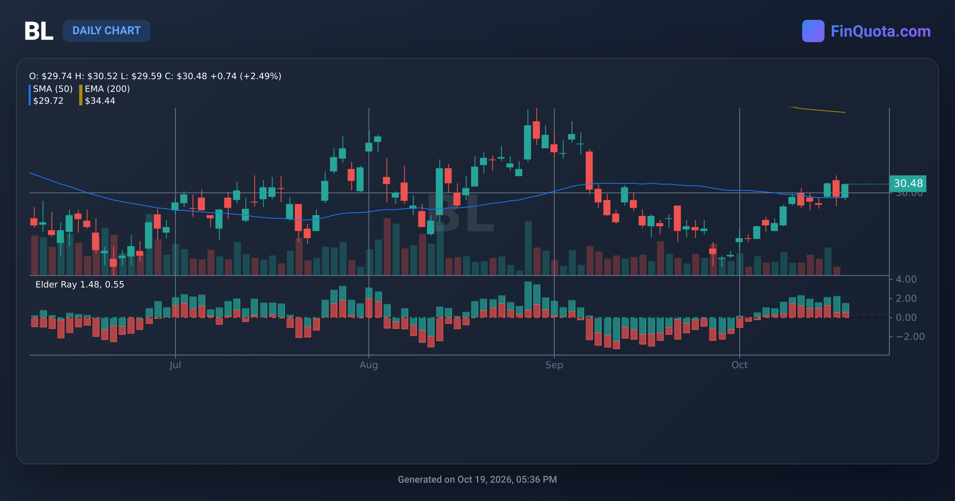Image resolution: width=955 pixels, height=501 pixels.
Task: Click the 2.00 Elder Ray axis value
Action: click(x=906, y=298)
